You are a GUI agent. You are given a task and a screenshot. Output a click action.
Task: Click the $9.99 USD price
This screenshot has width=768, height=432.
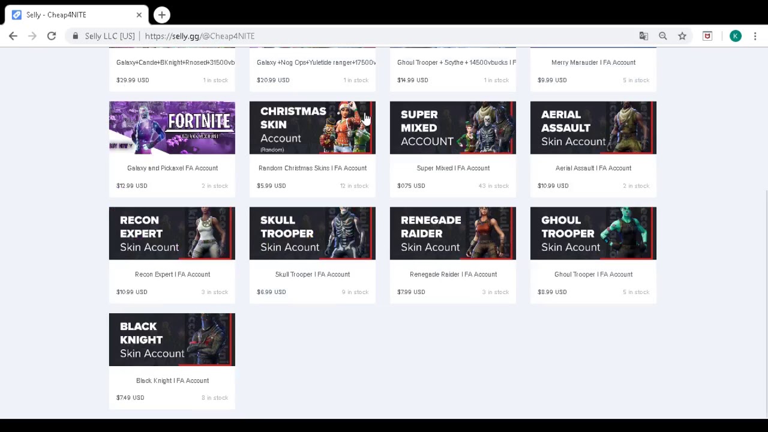tap(552, 80)
